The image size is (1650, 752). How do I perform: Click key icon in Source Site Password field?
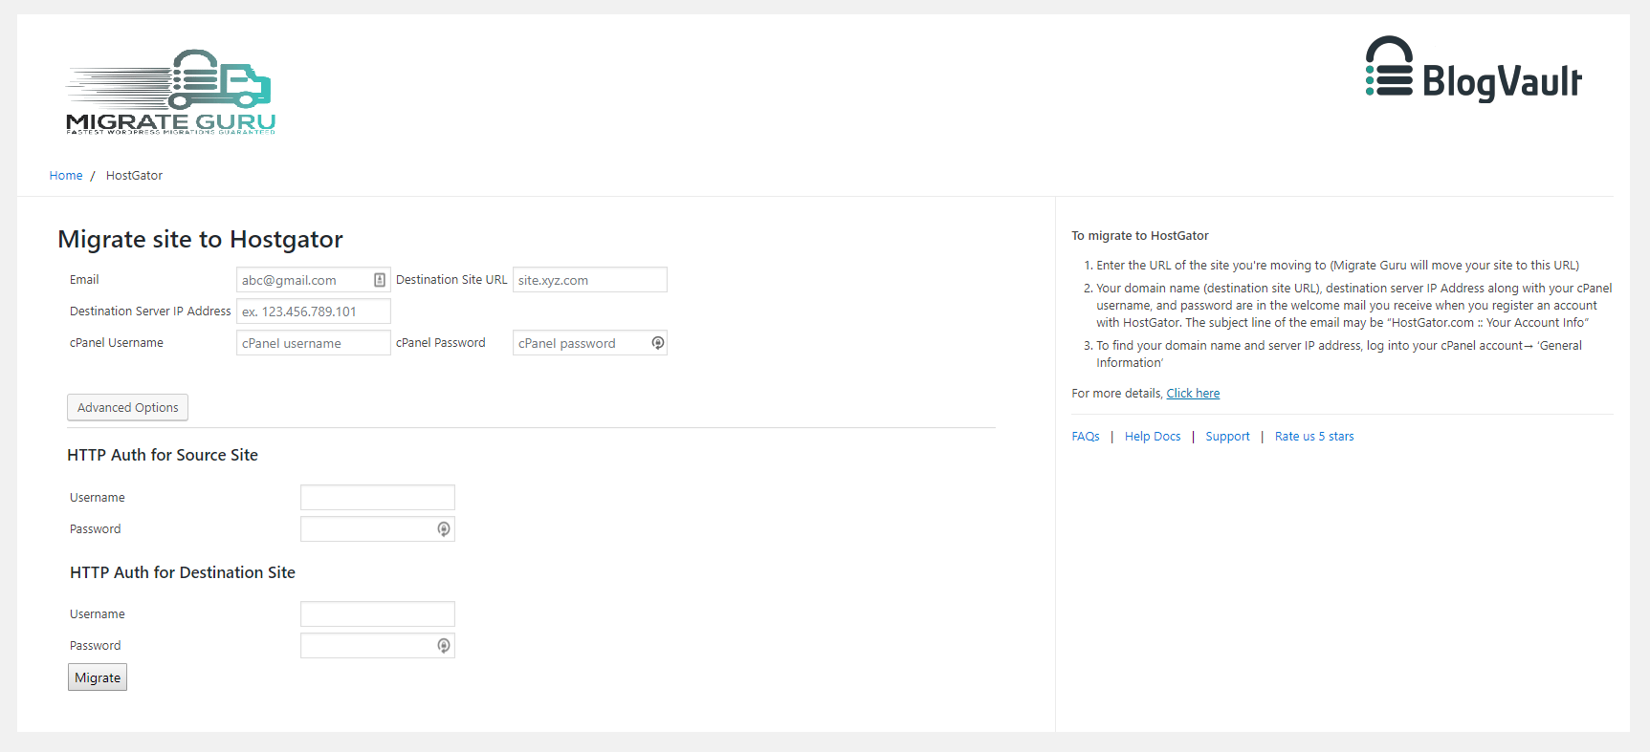444,529
